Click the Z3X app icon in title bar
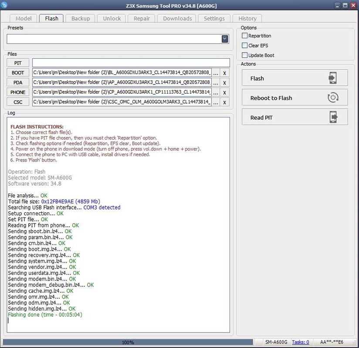This screenshot has height=348, width=359. point(4,5)
